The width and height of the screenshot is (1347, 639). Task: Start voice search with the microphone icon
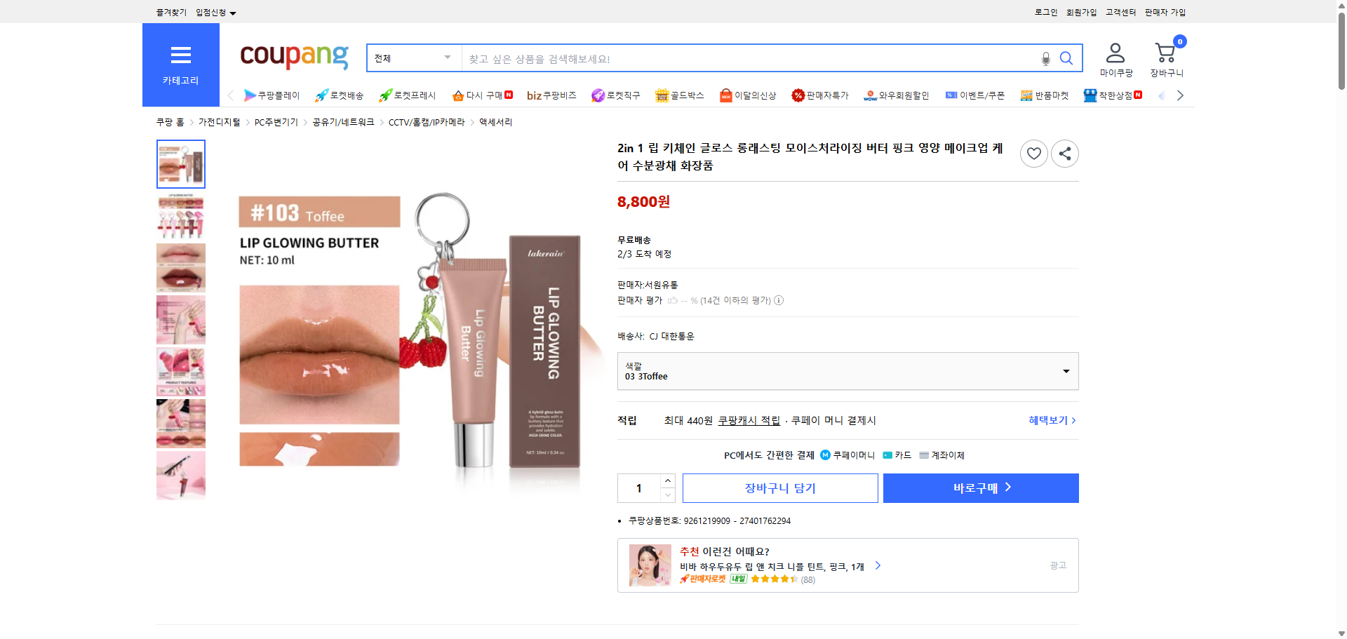[1045, 59]
